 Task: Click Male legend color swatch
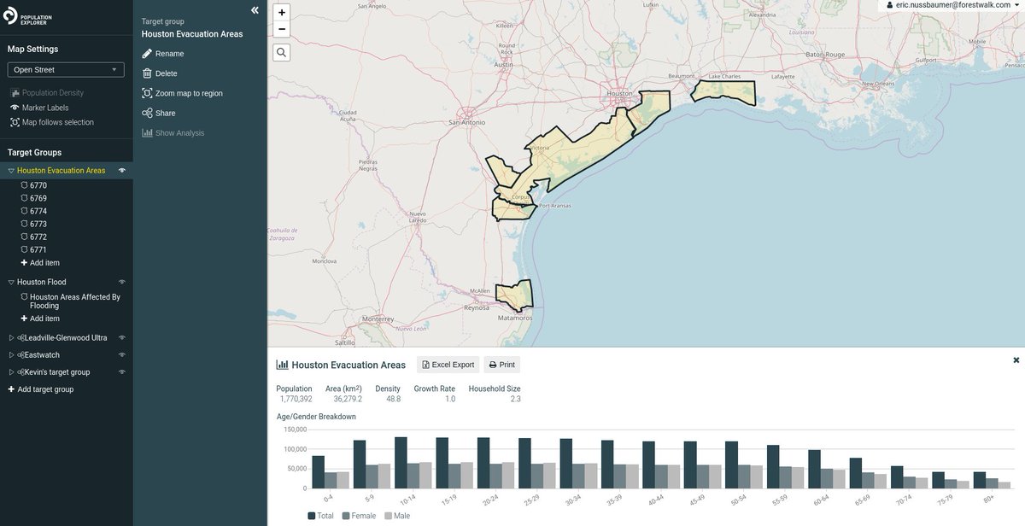tap(388, 516)
